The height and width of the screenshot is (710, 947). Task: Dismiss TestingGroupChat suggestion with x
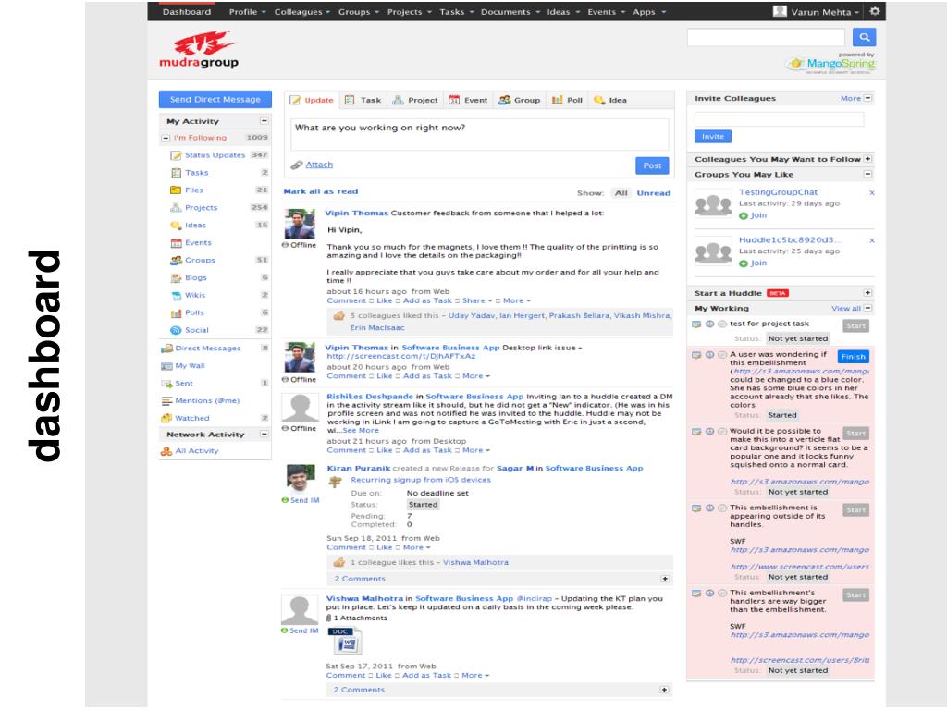(871, 192)
